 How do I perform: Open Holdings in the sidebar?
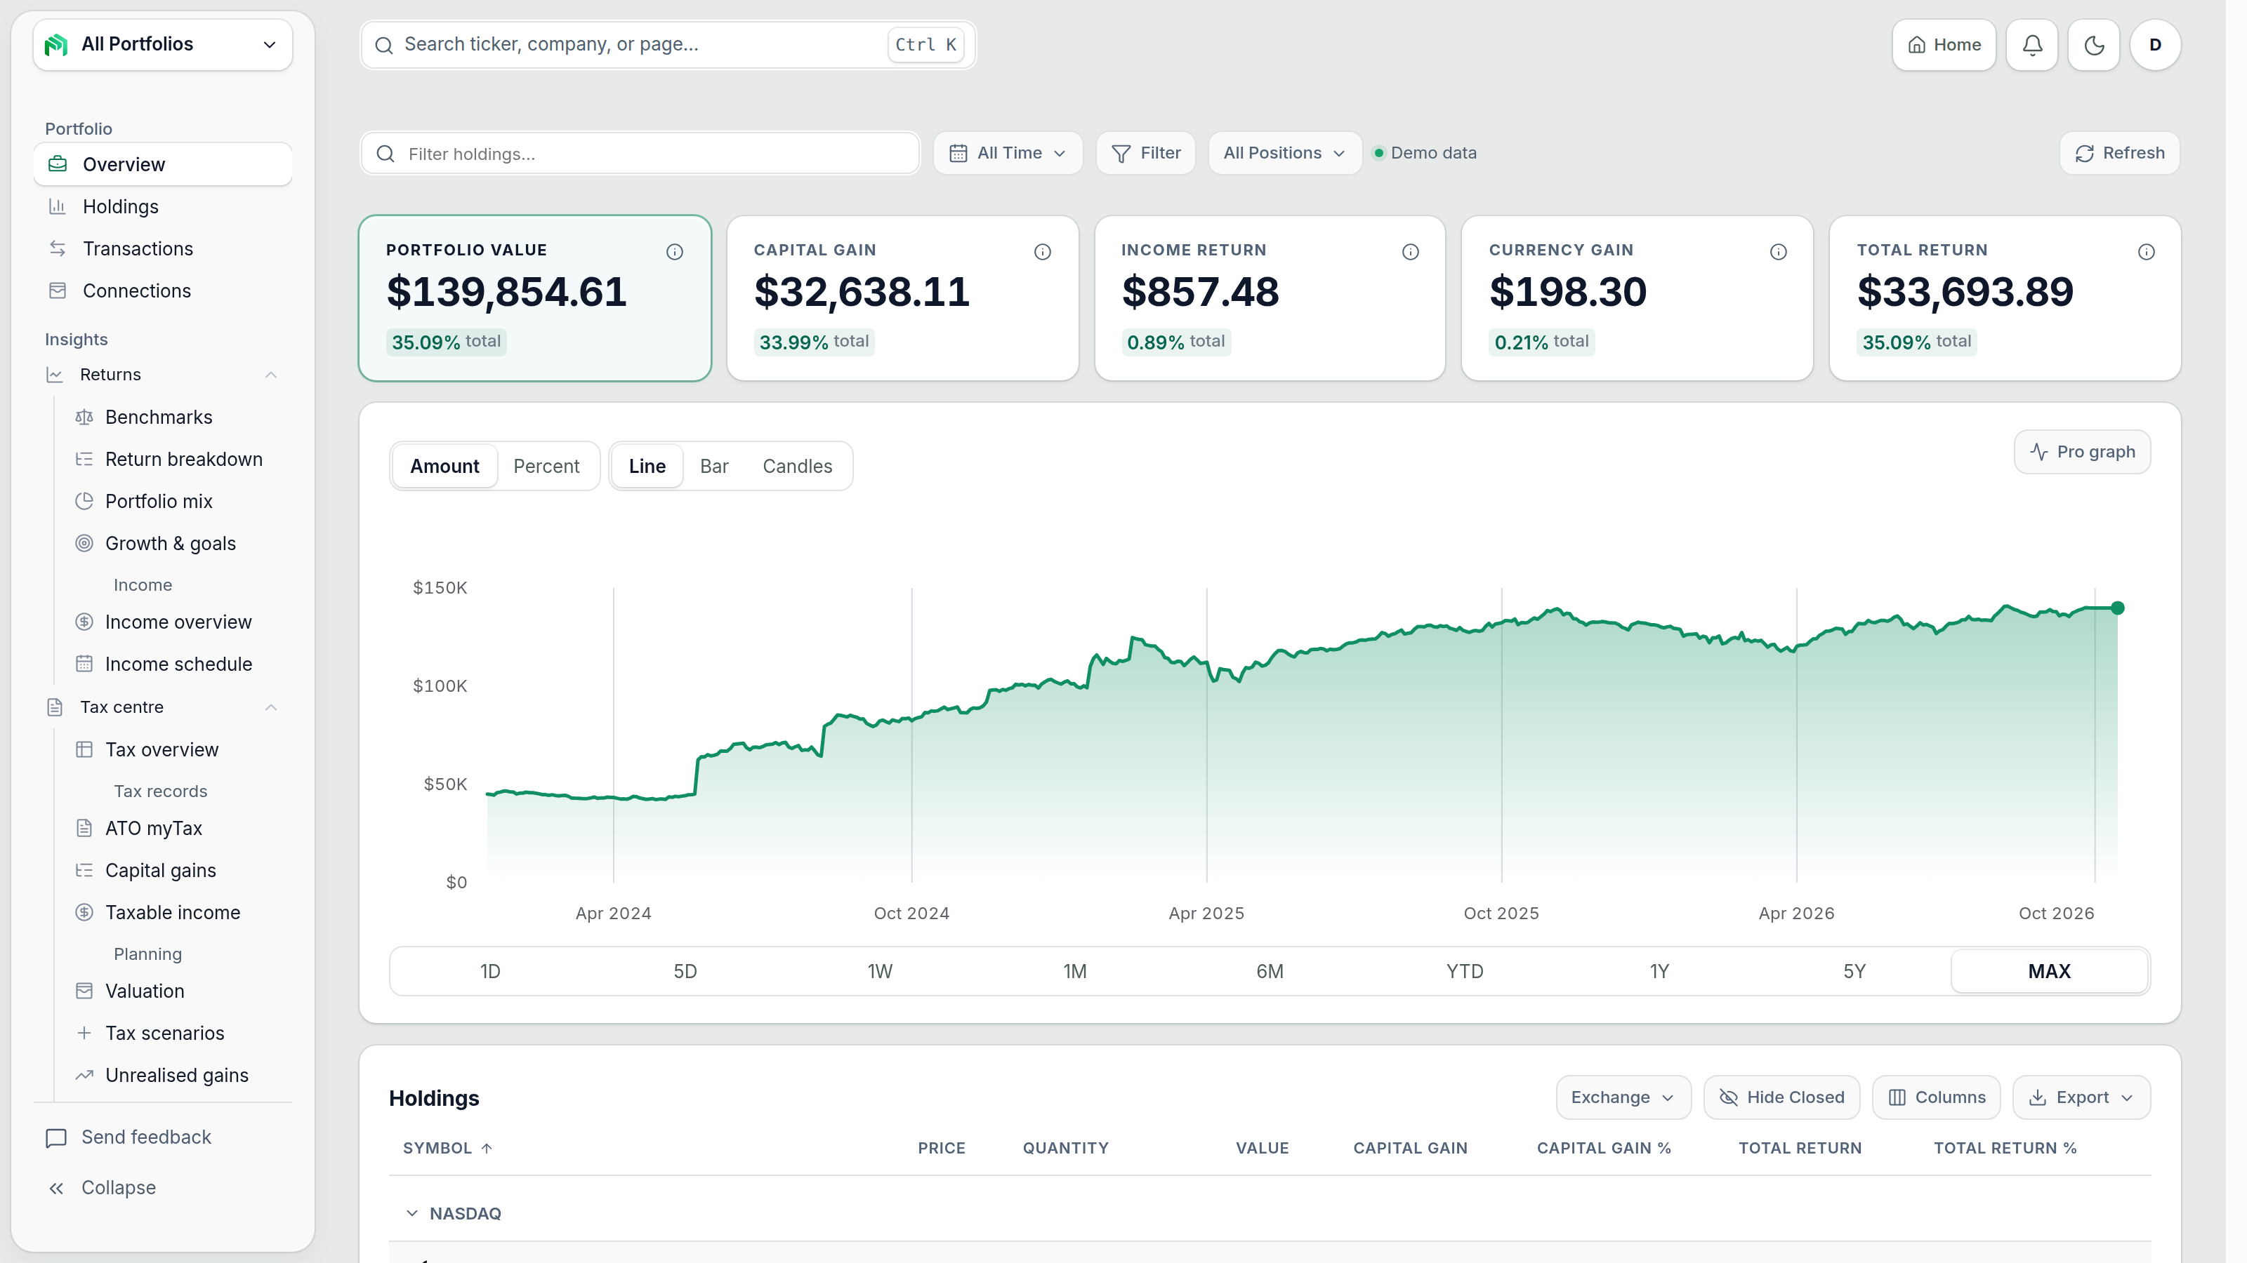164,208
